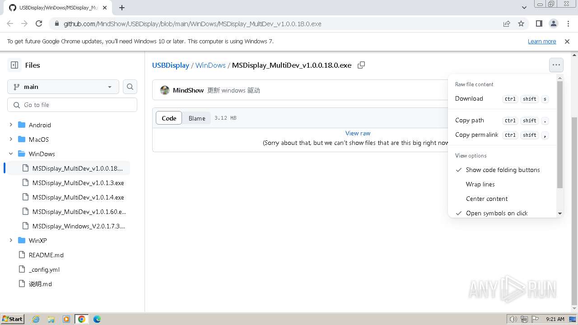The height and width of the screenshot is (325, 578).
Task: Switch to the Code tab
Action: 169,118
